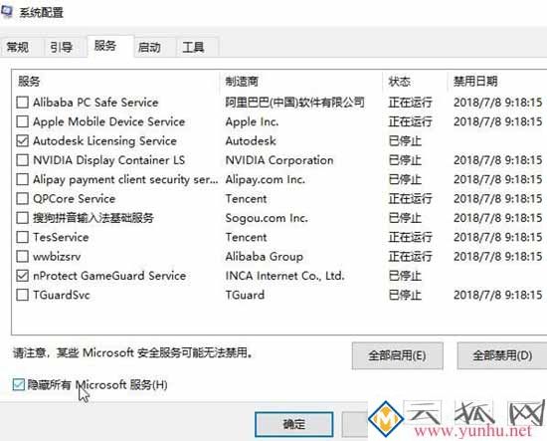Enable the Apple Mobile Device Service checkbox
Screen dimensions: 547x441
pyautogui.click(x=22, y=121)
